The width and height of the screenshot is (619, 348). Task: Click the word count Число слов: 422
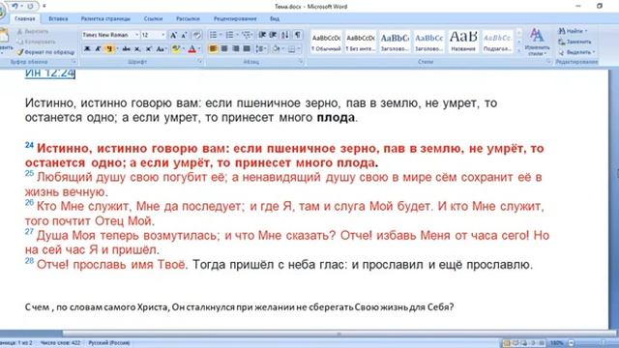click(60, 343)
